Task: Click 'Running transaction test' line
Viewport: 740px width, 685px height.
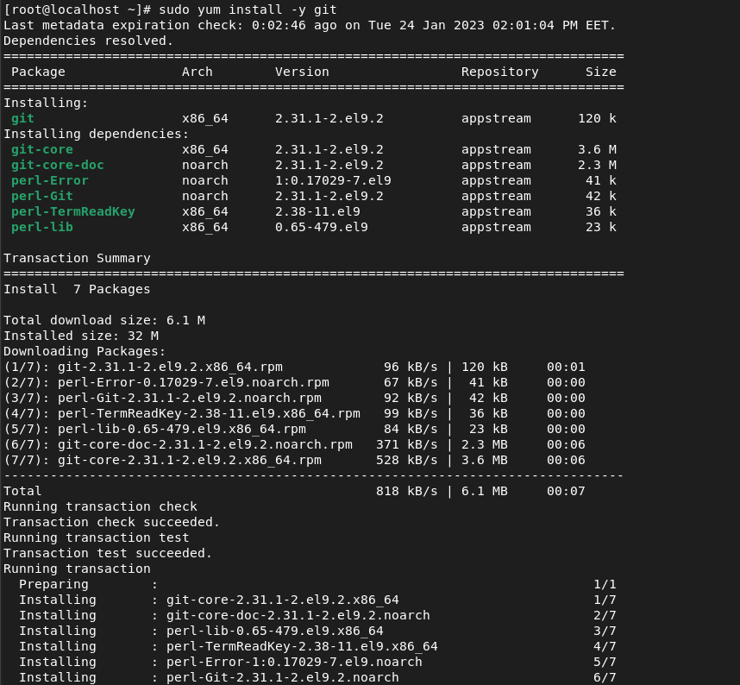Action: (97, 538)
